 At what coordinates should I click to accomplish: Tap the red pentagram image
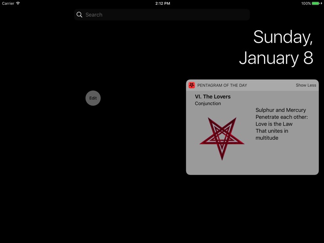(222, 139)
